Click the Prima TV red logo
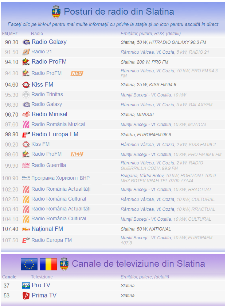The height and width of the screenshot is (308, 227). pyautogui.click(x=26, y=296)
